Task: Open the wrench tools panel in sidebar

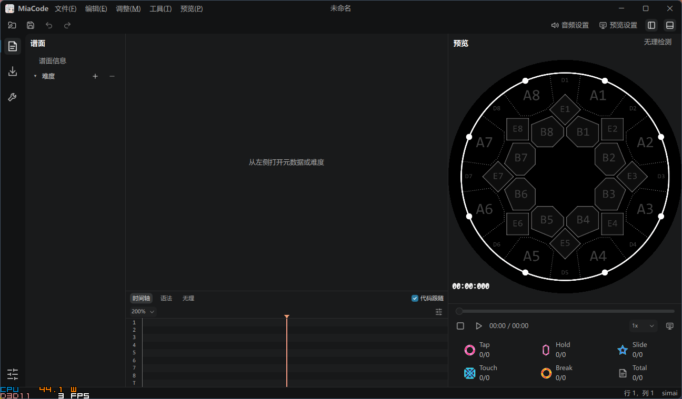Action: point(13,97)
